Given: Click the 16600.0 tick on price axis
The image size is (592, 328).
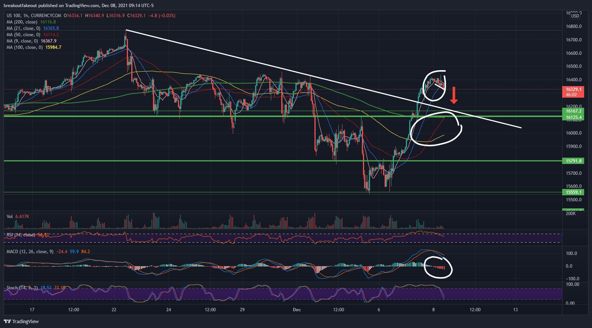Looking at the screenshot, I should [574, 53].
